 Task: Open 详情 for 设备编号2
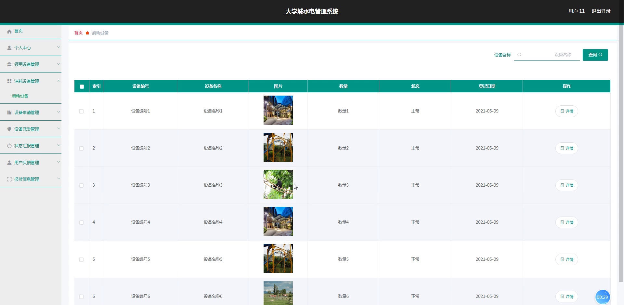point(566,148)
